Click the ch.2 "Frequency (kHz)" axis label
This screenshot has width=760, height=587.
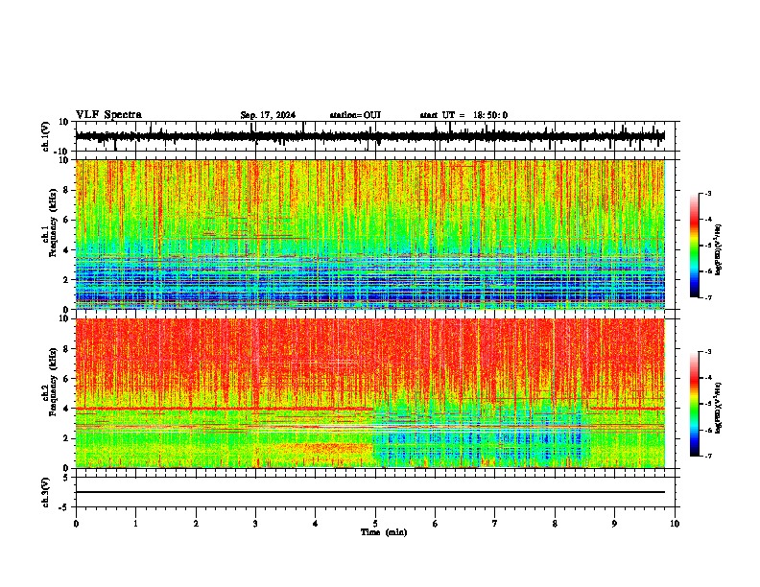coord(53,382)
